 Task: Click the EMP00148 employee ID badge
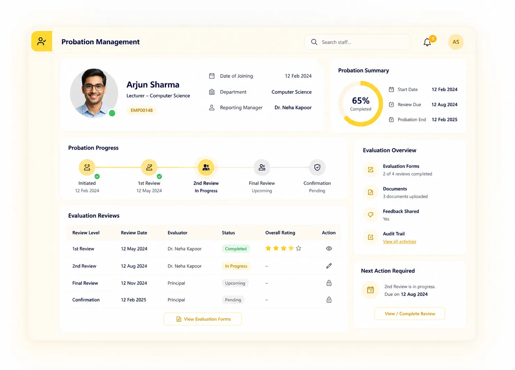pos(141,110)
